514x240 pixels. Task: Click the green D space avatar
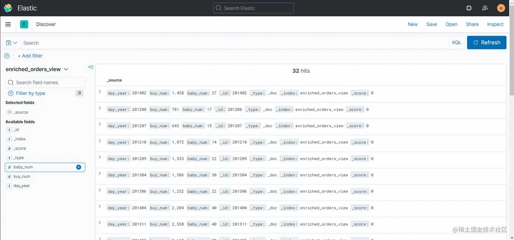(x=24, y=24)
